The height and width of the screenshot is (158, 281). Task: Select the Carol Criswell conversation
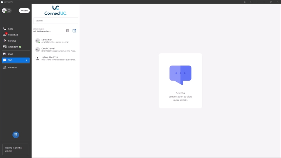(x=55, y=50)
